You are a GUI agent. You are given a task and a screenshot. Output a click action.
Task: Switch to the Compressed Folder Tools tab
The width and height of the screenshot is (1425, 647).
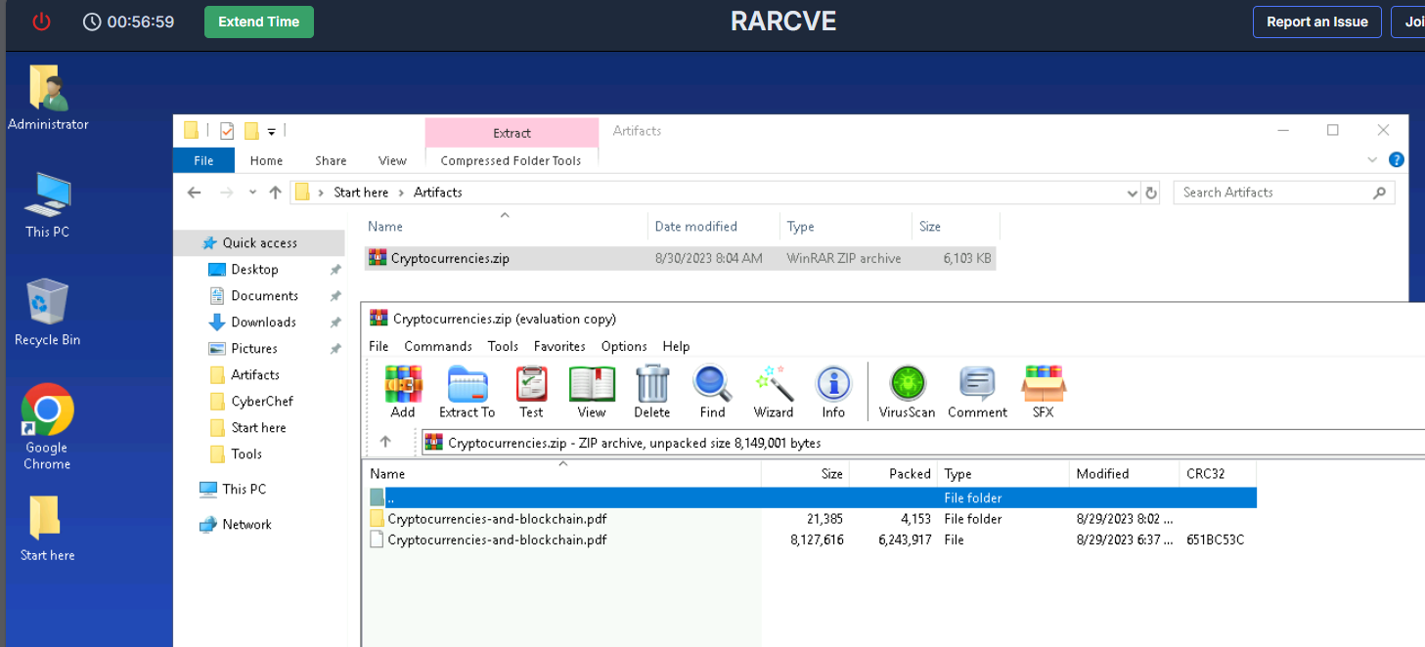tap(511, 160)
